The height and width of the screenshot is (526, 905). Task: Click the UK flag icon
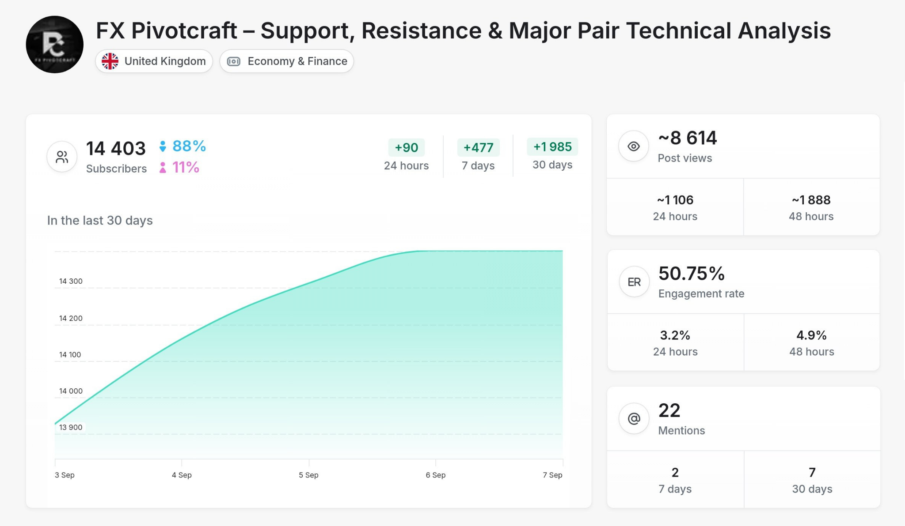click(x=110, y=61)
